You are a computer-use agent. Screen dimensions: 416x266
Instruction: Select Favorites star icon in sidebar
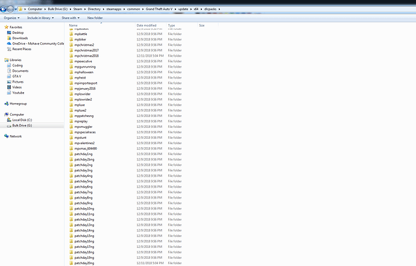[7, 27]
